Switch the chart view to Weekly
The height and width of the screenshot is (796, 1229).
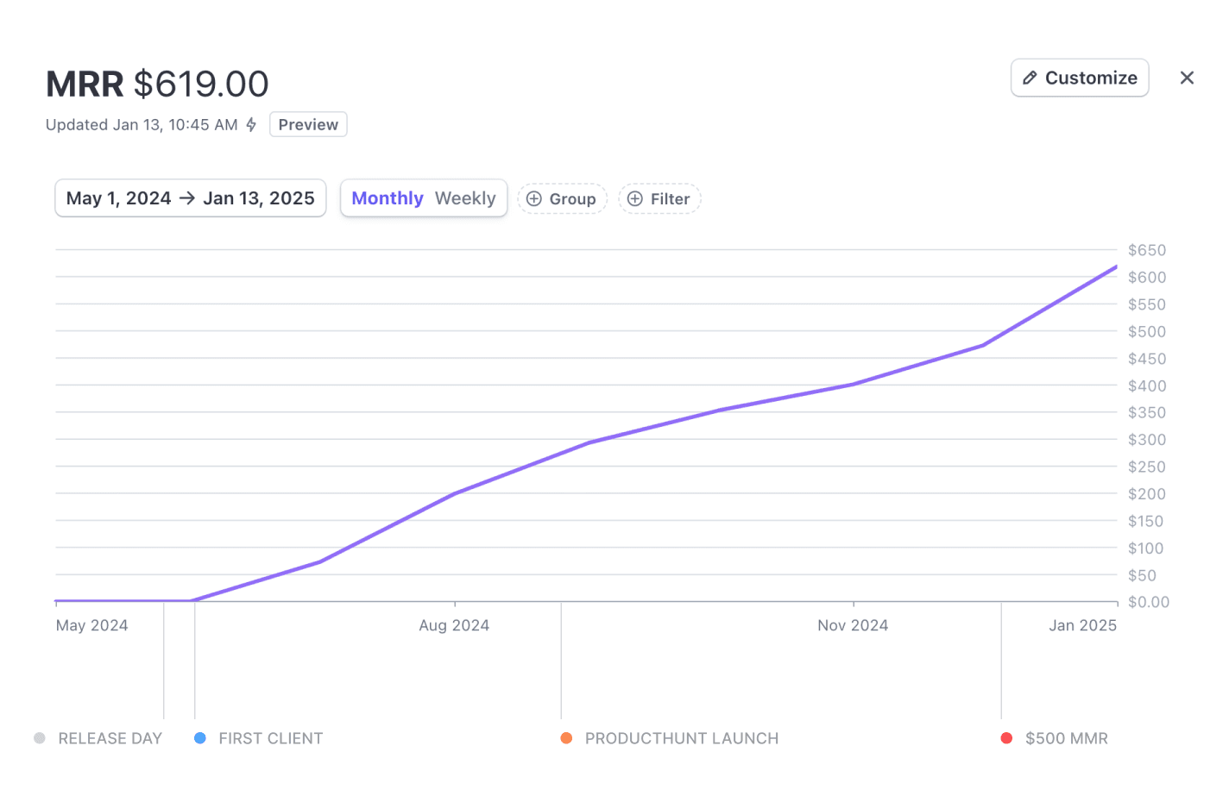pos(465,197)
